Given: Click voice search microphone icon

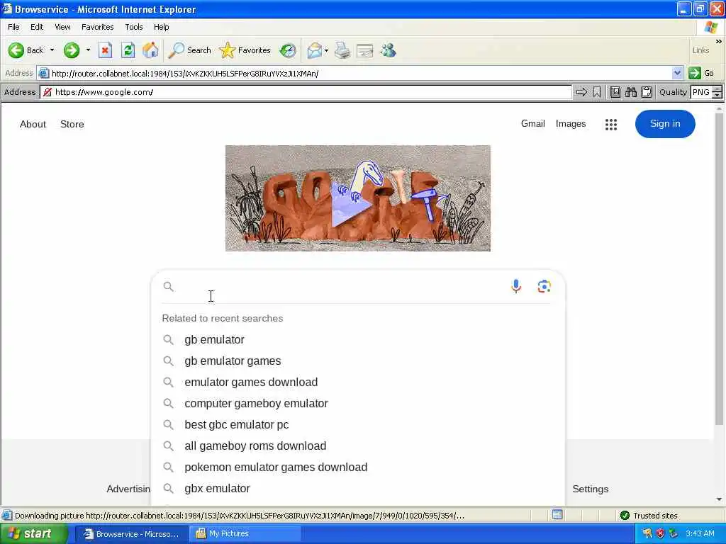Looking at the screenshot, I should coord(516,286).
